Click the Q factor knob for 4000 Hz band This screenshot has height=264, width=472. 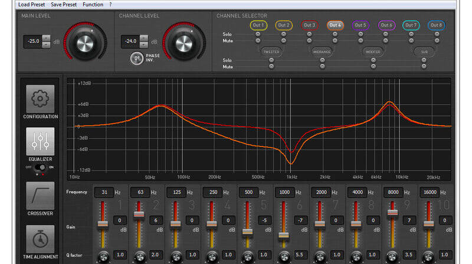click(356, 257)
